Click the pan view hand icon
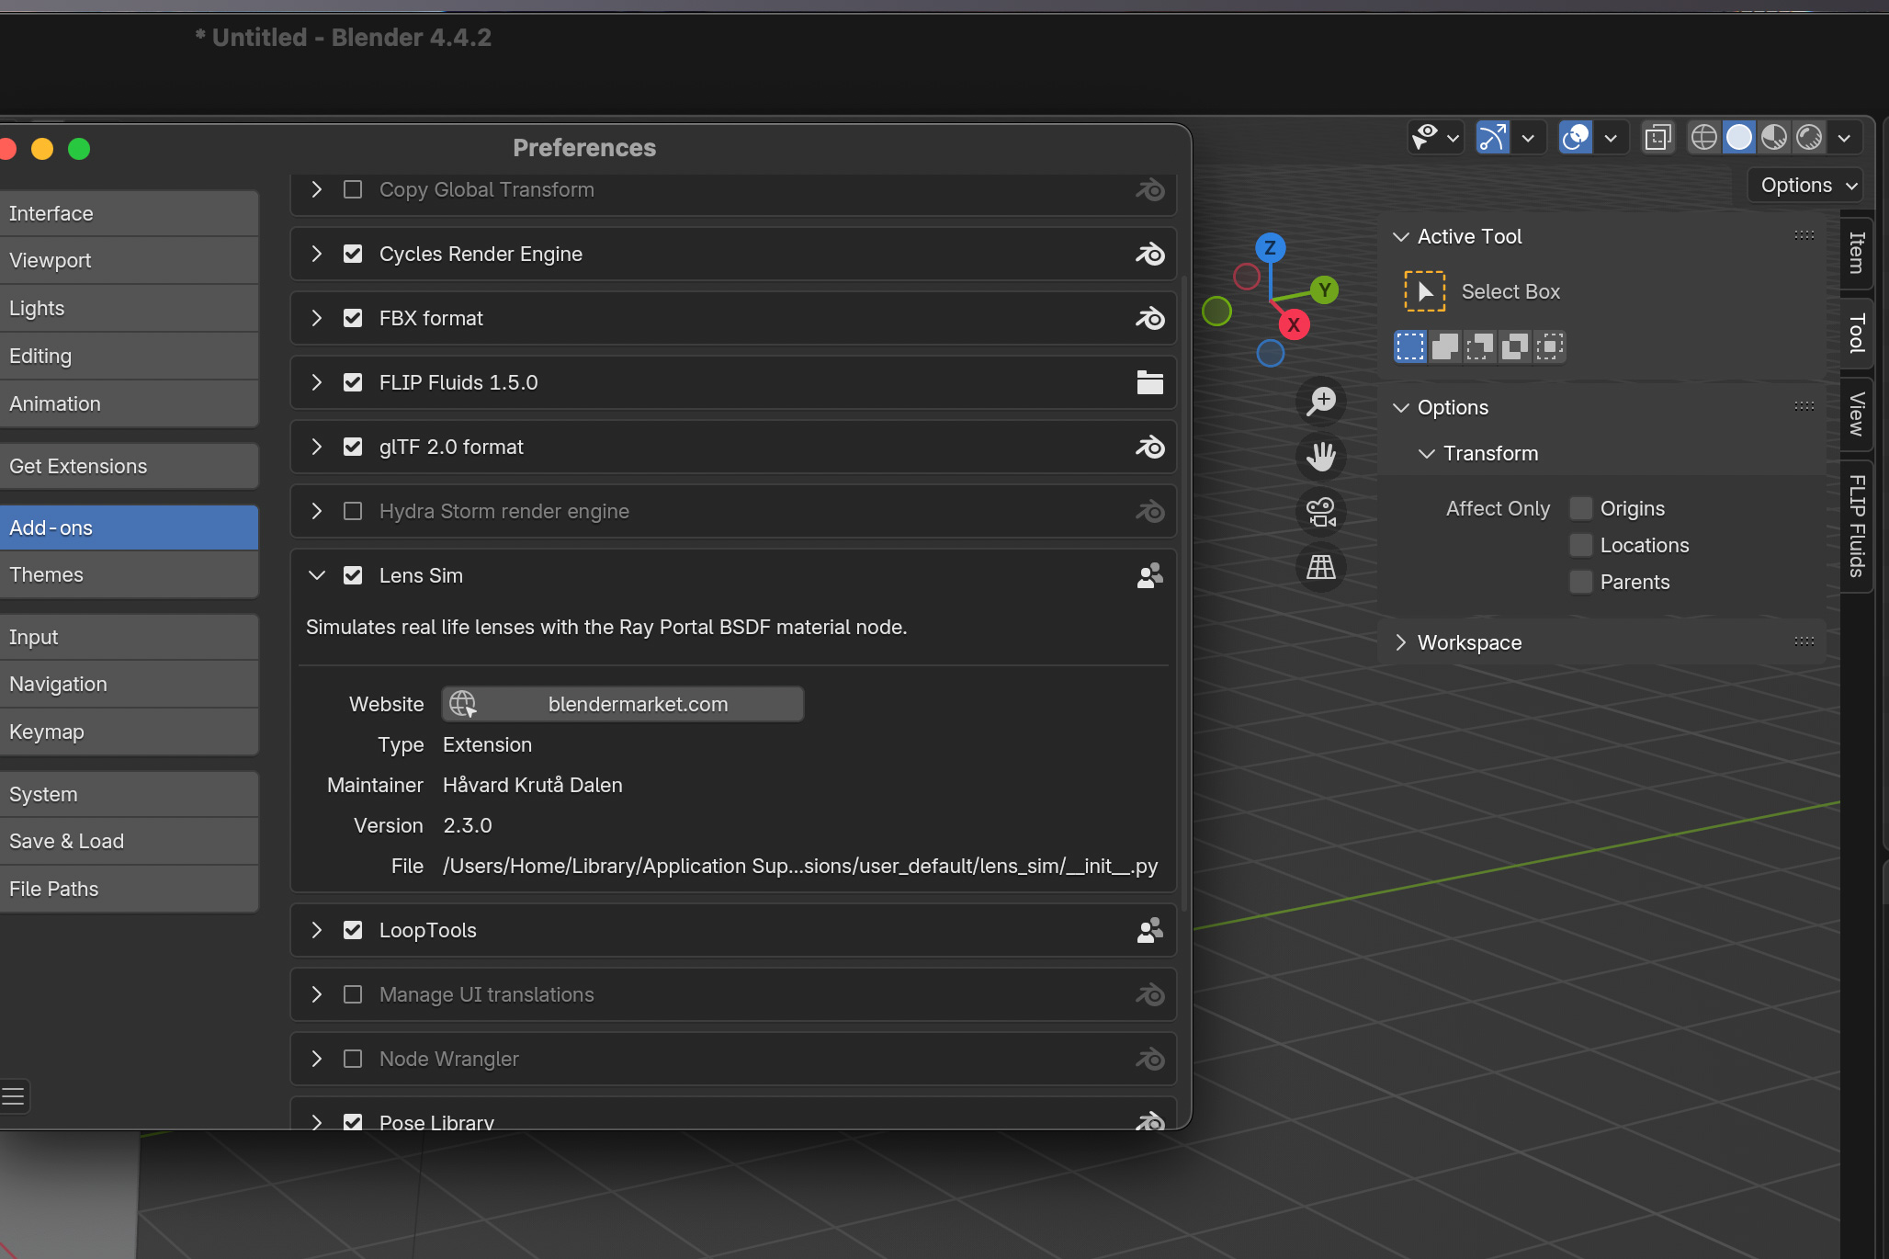 point(1321,456)
